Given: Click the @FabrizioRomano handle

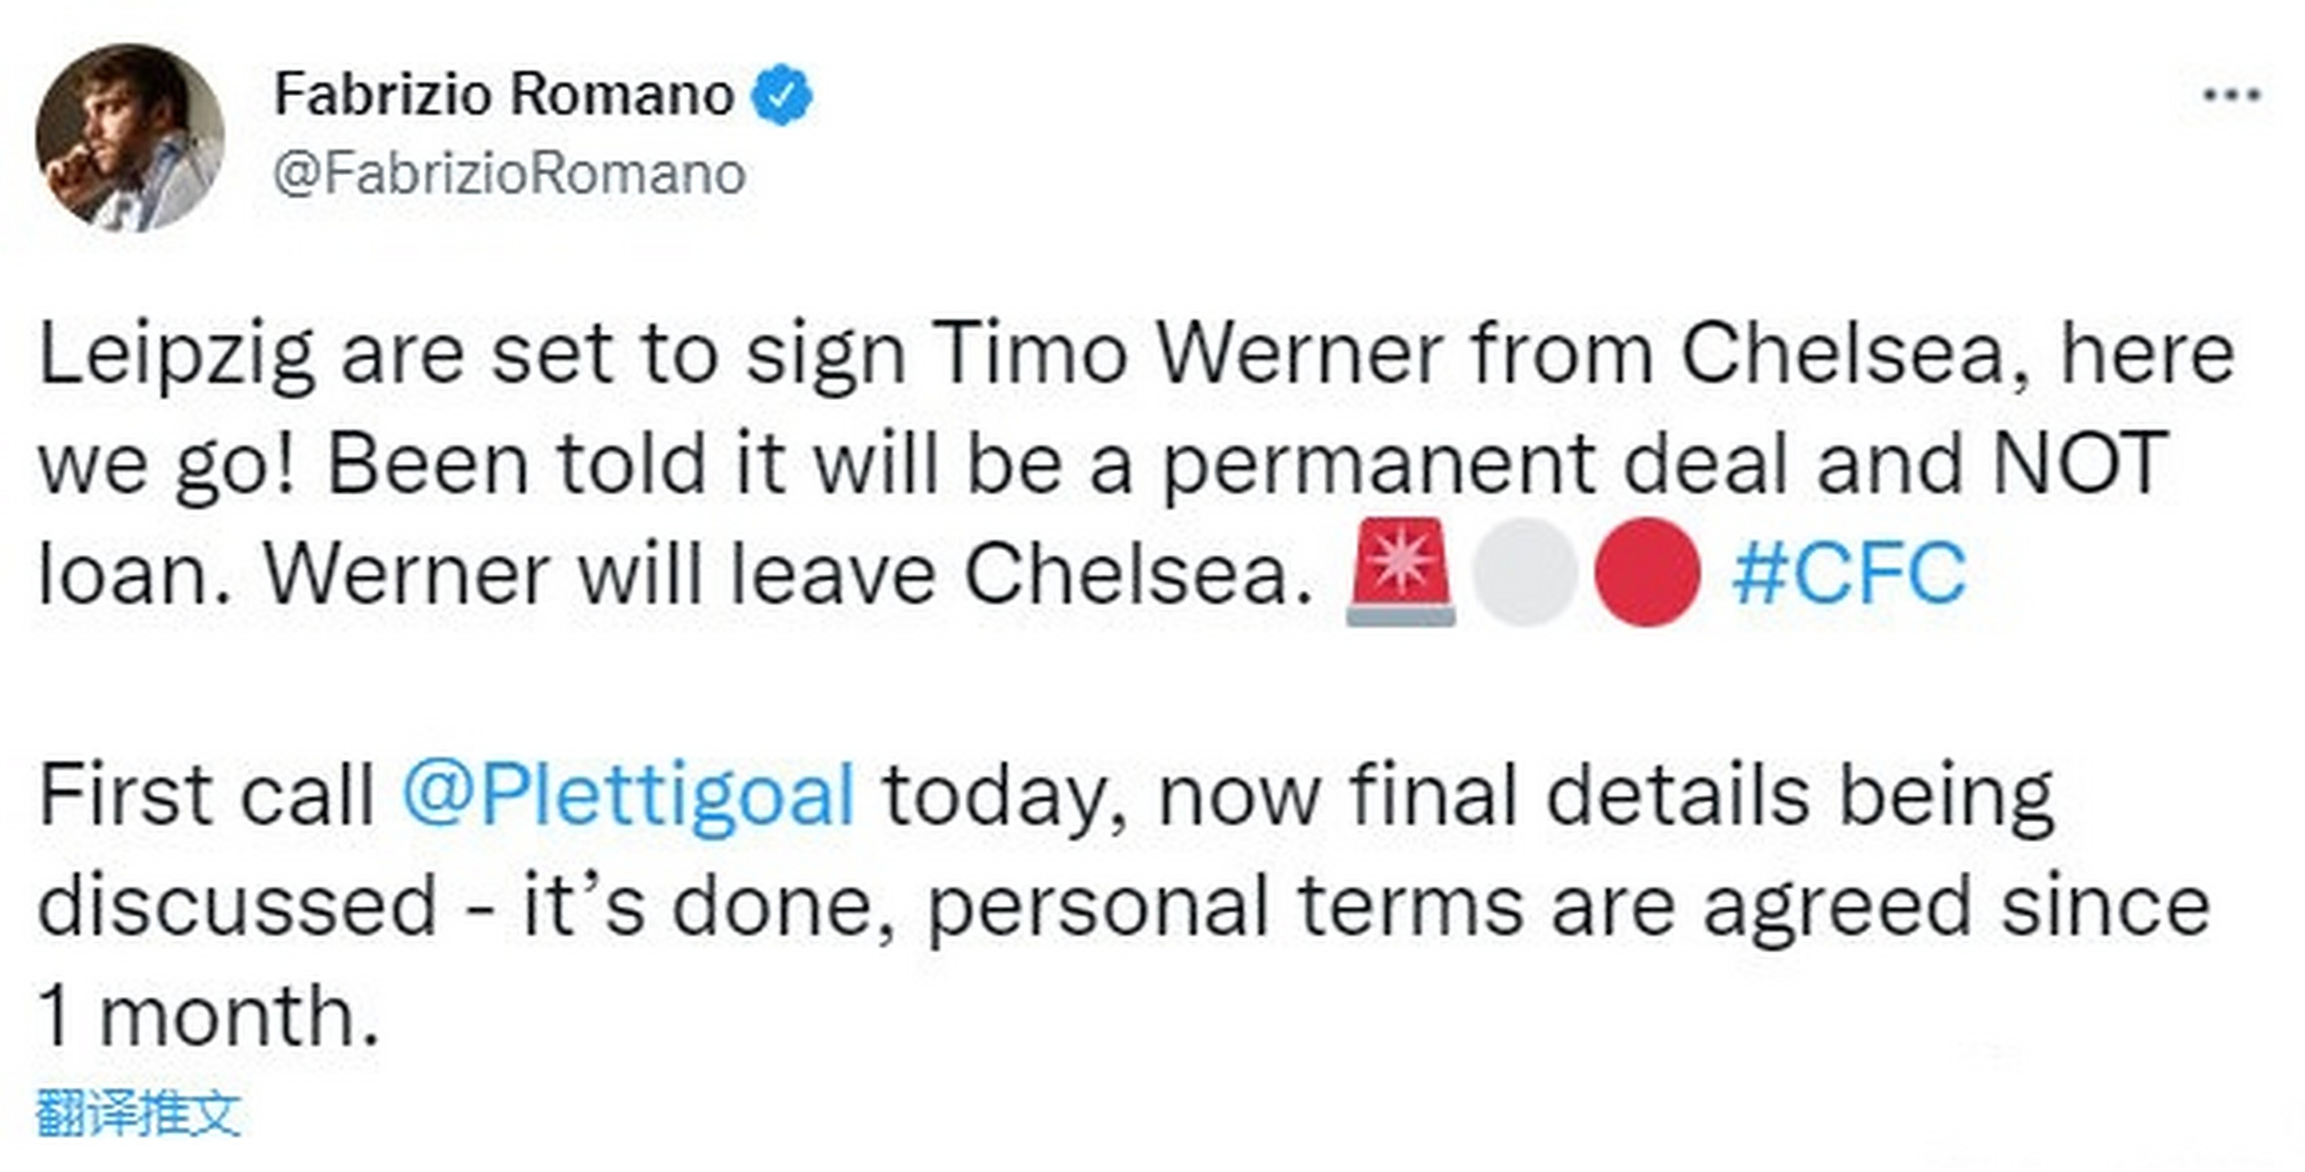Looking at the screenshot, I should (x=509, y=174).
